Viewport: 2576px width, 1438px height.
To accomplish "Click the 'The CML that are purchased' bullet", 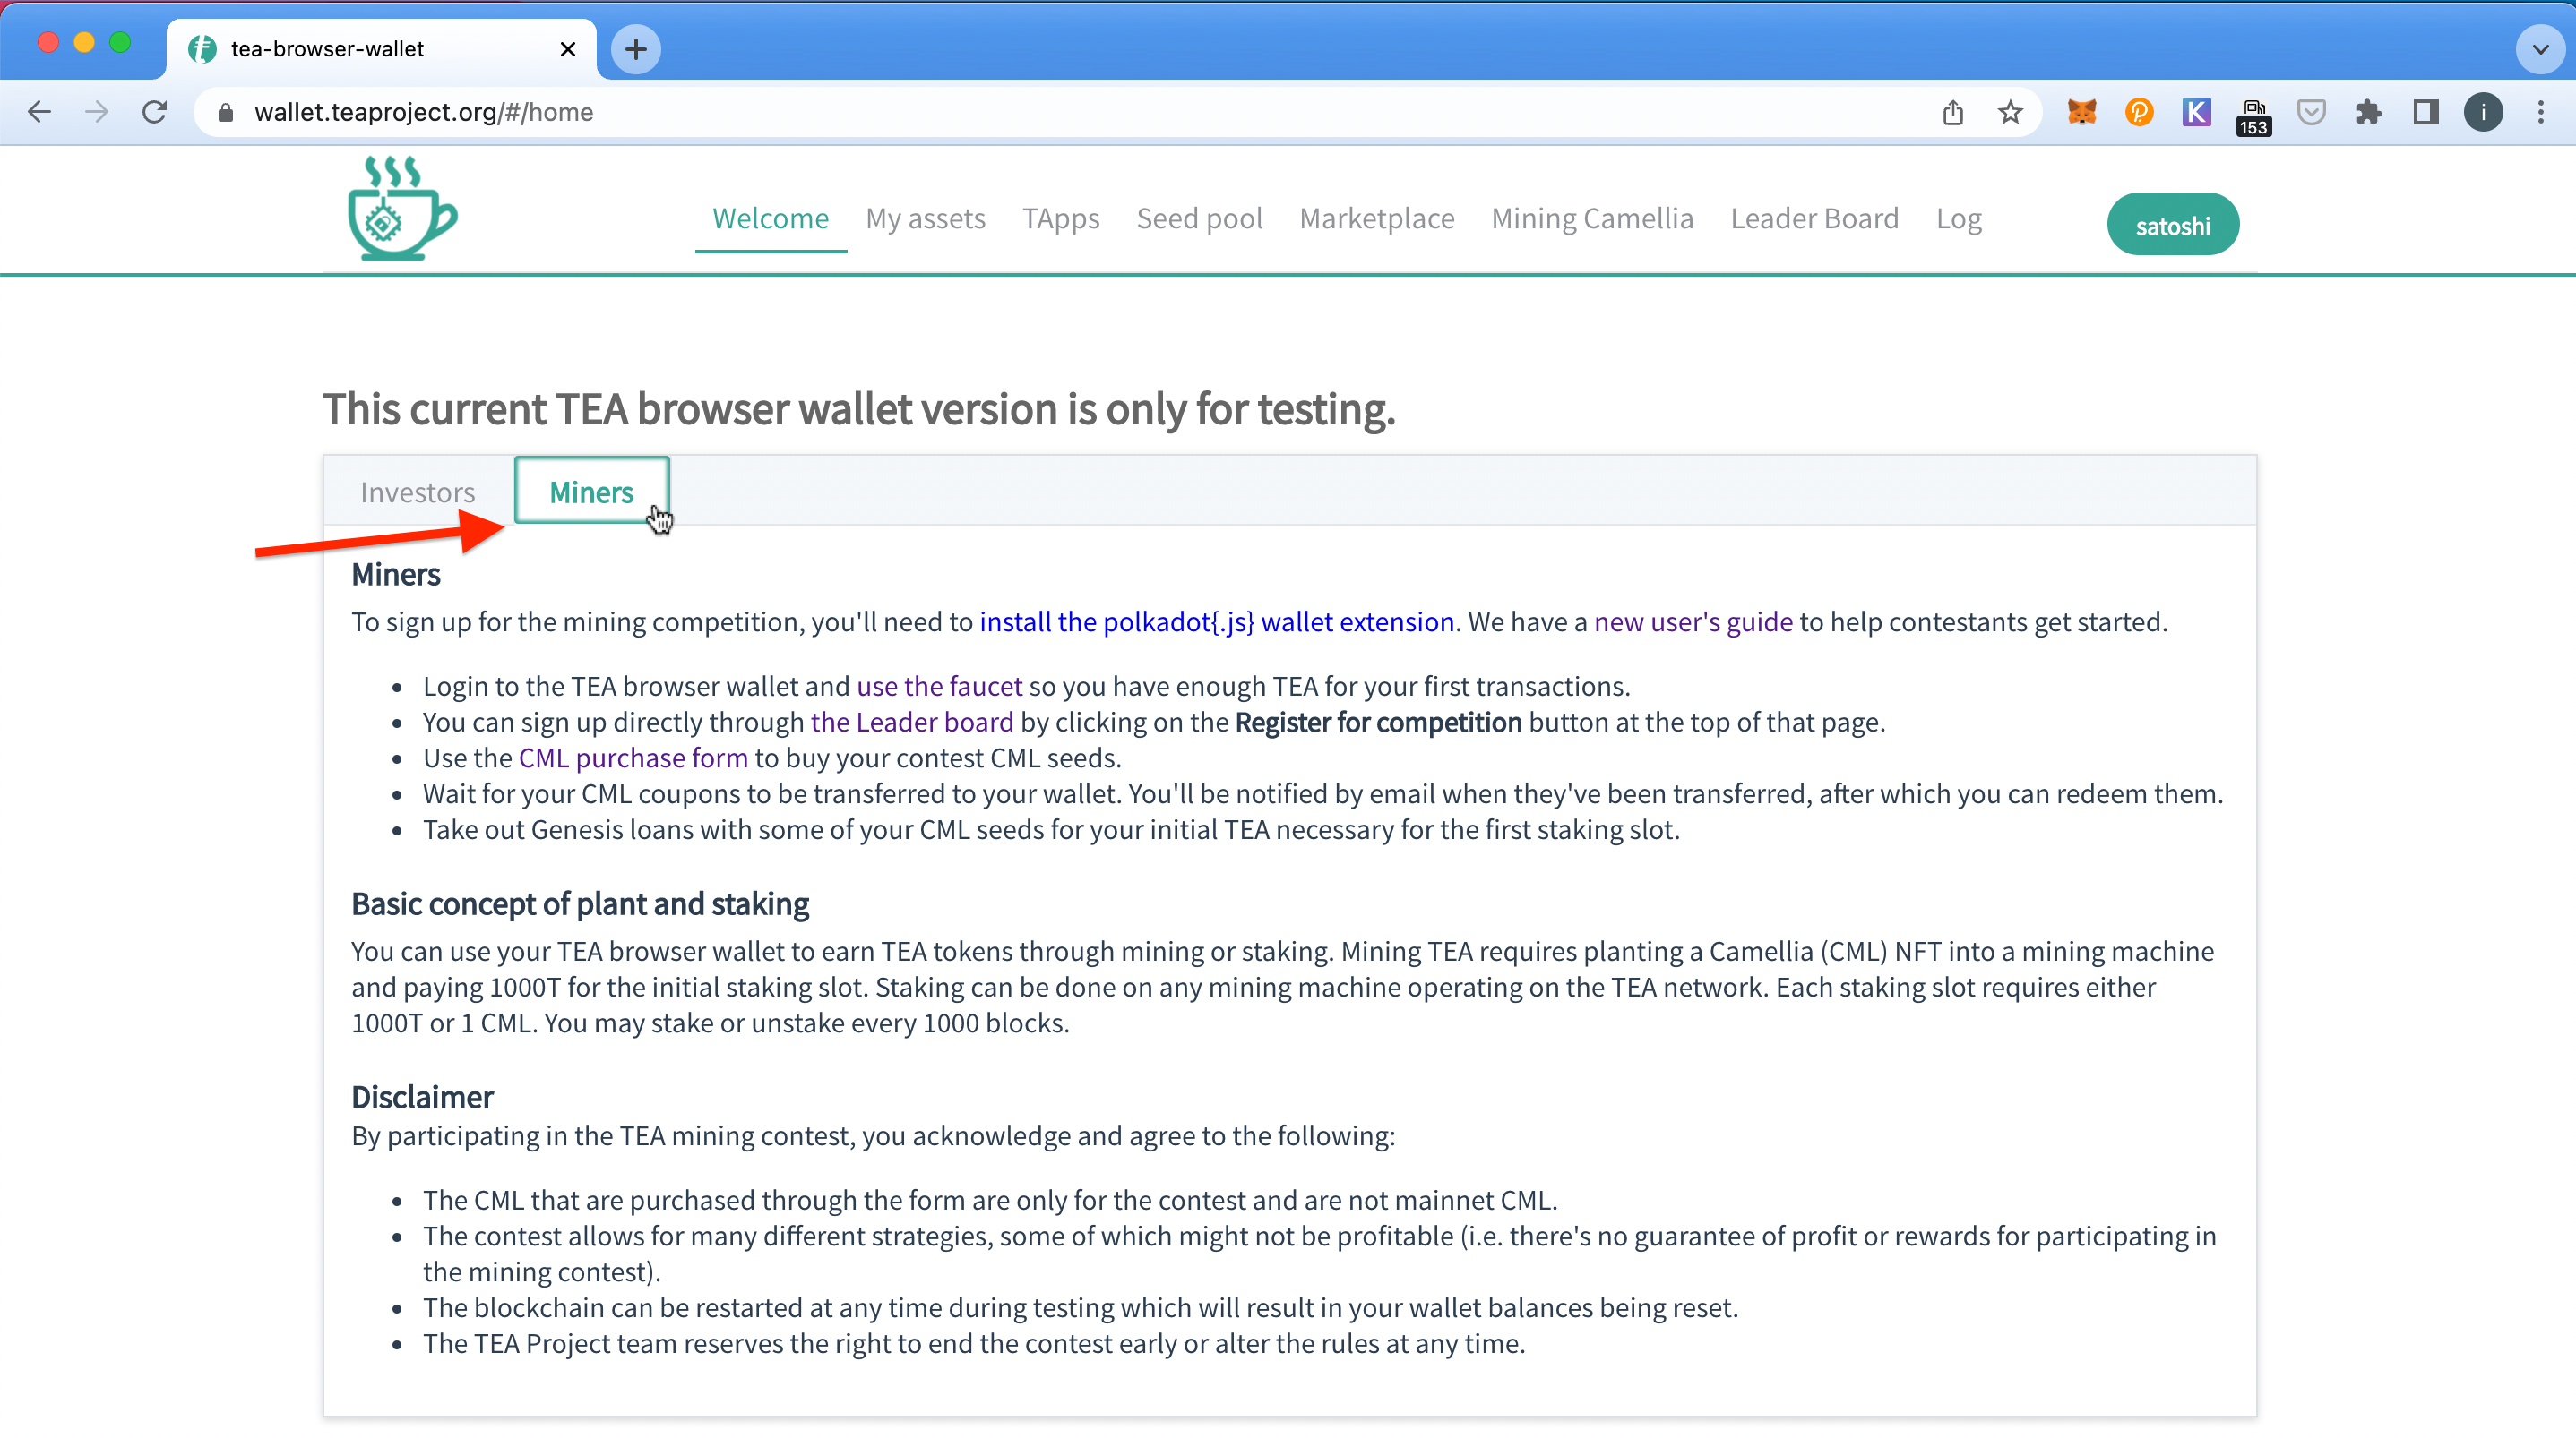I will point(990,1199).
